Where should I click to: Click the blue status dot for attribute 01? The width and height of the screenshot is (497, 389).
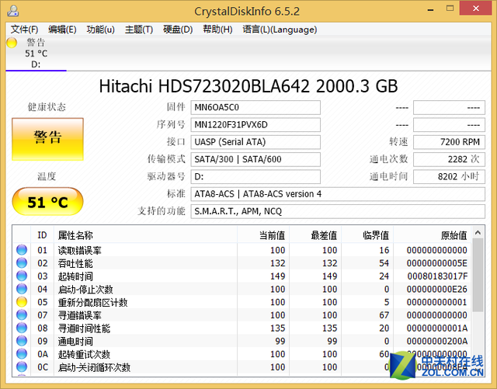click(22, 250)
